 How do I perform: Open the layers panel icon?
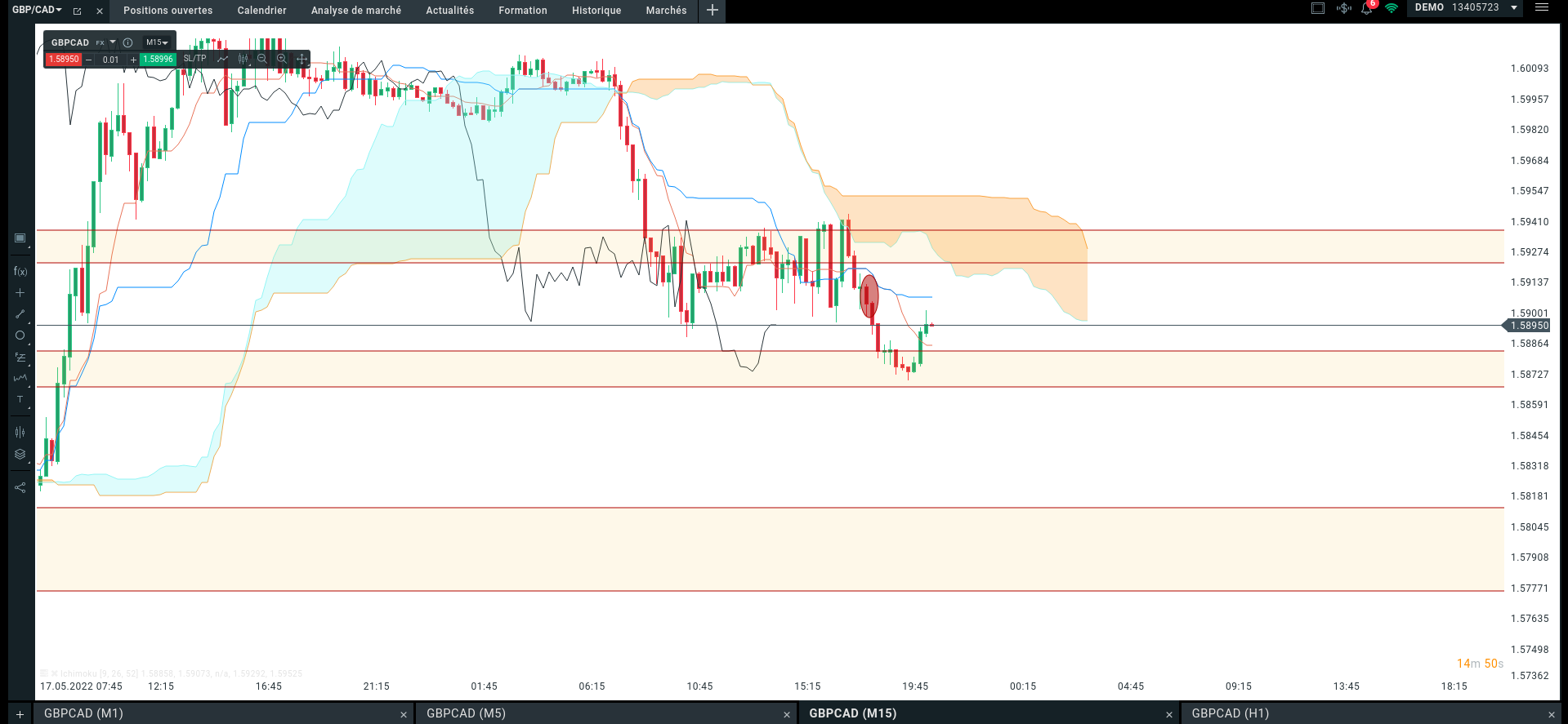coord(20,455)
